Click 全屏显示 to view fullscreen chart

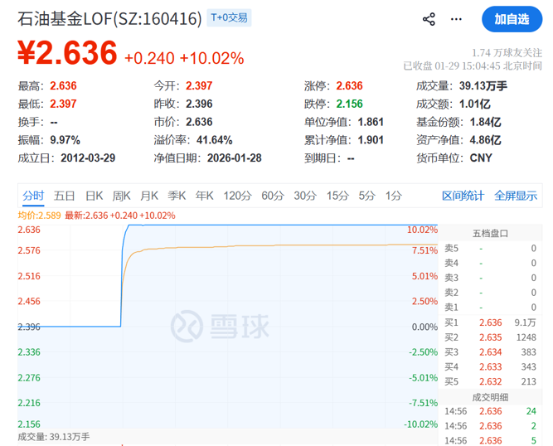(516, 196)
